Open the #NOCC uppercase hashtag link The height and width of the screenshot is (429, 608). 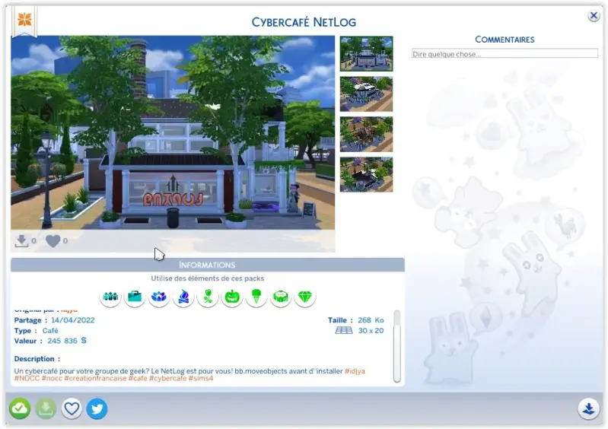[x=27, y=378]
